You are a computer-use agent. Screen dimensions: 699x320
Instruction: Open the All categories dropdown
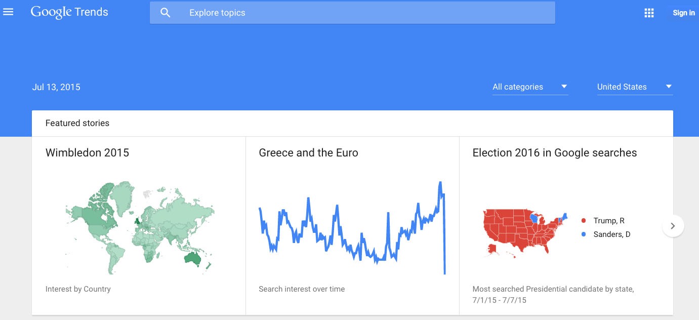[518, 87]
